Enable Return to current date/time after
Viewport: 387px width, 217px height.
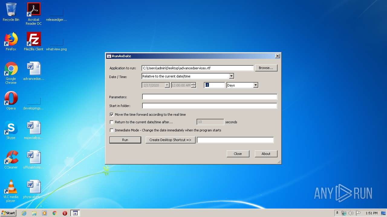pos(112,122)
